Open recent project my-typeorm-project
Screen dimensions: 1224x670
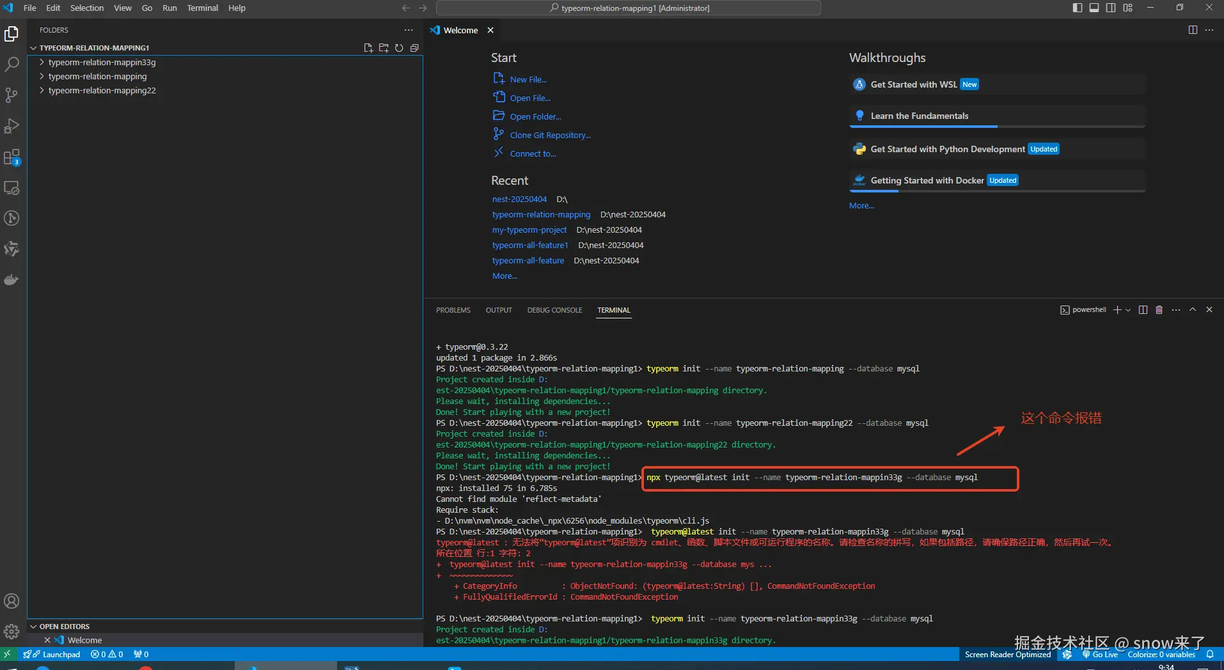pos(529,230)
